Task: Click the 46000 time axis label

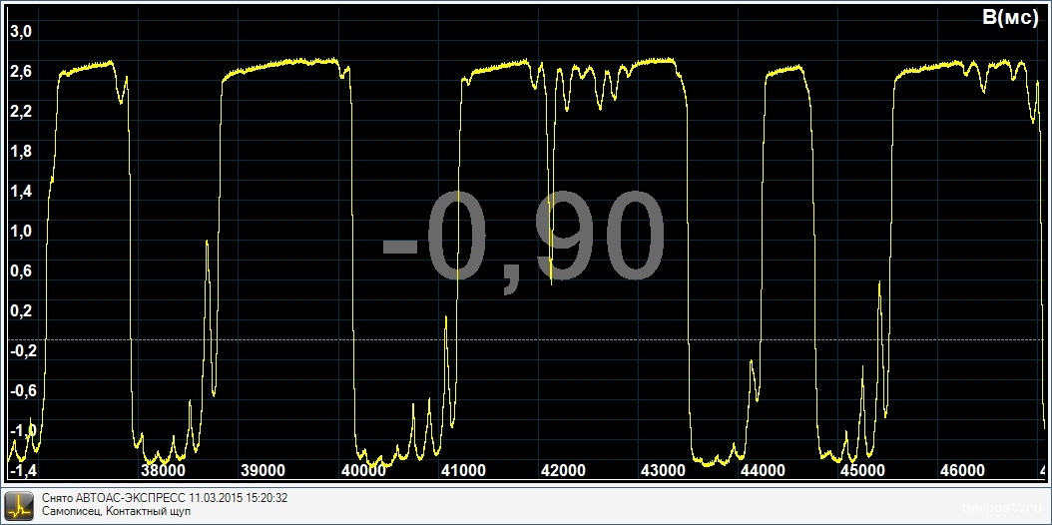Action: click(962, 470)
